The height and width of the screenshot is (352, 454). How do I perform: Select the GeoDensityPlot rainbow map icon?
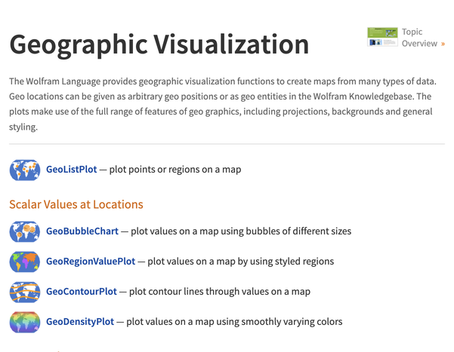point(25,322)
